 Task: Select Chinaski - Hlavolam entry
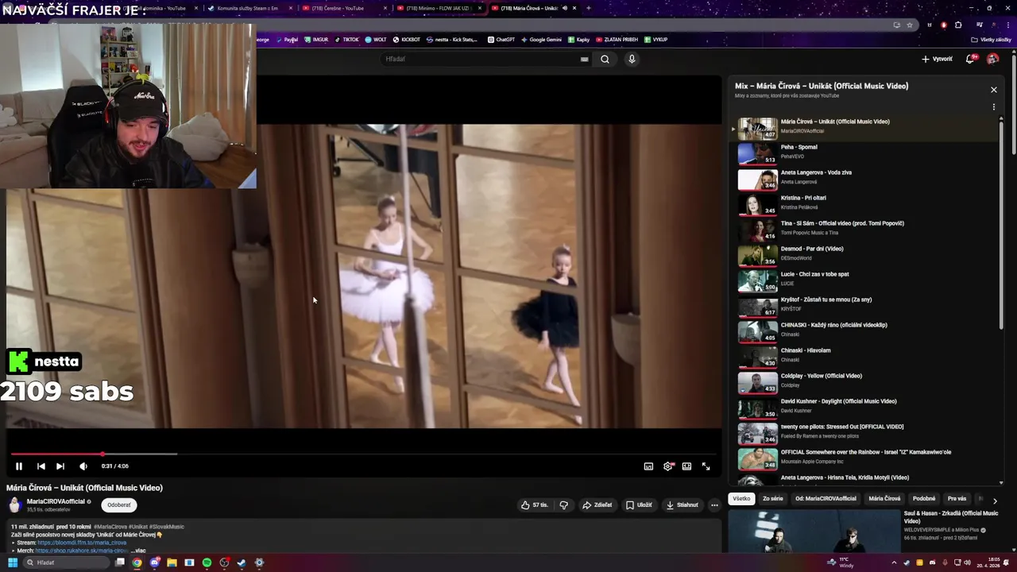pos(866,357)
